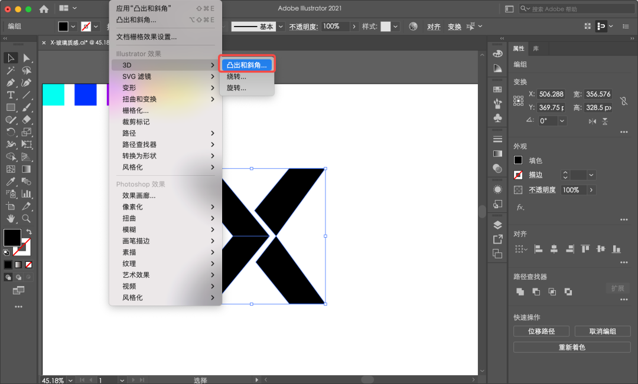The image size is (638, 384).
Task: Click the fx effects icon in Appearance
Action: tap(520, 207)
